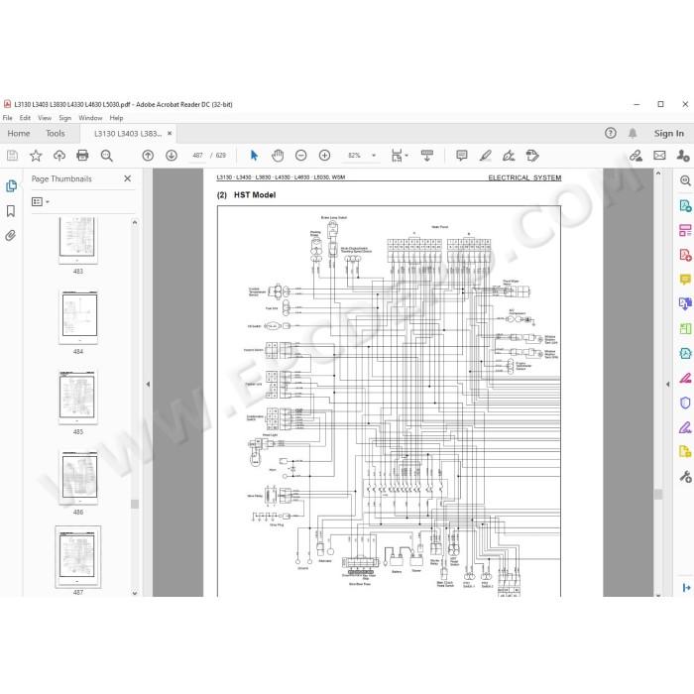Select the Highlight text pen tool

coord(486,156)
